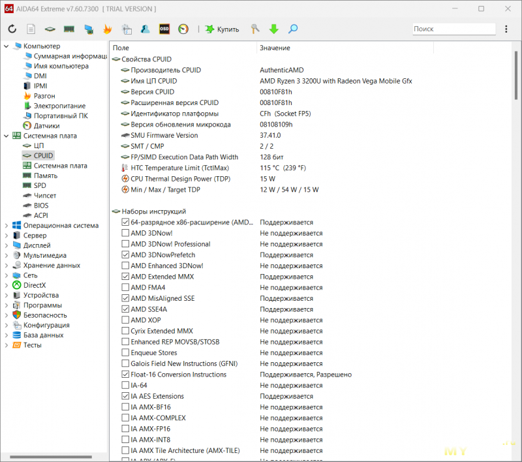Click the green memory module toolbar icon
The image size is (522, 462).
click(x=69, y=29)
